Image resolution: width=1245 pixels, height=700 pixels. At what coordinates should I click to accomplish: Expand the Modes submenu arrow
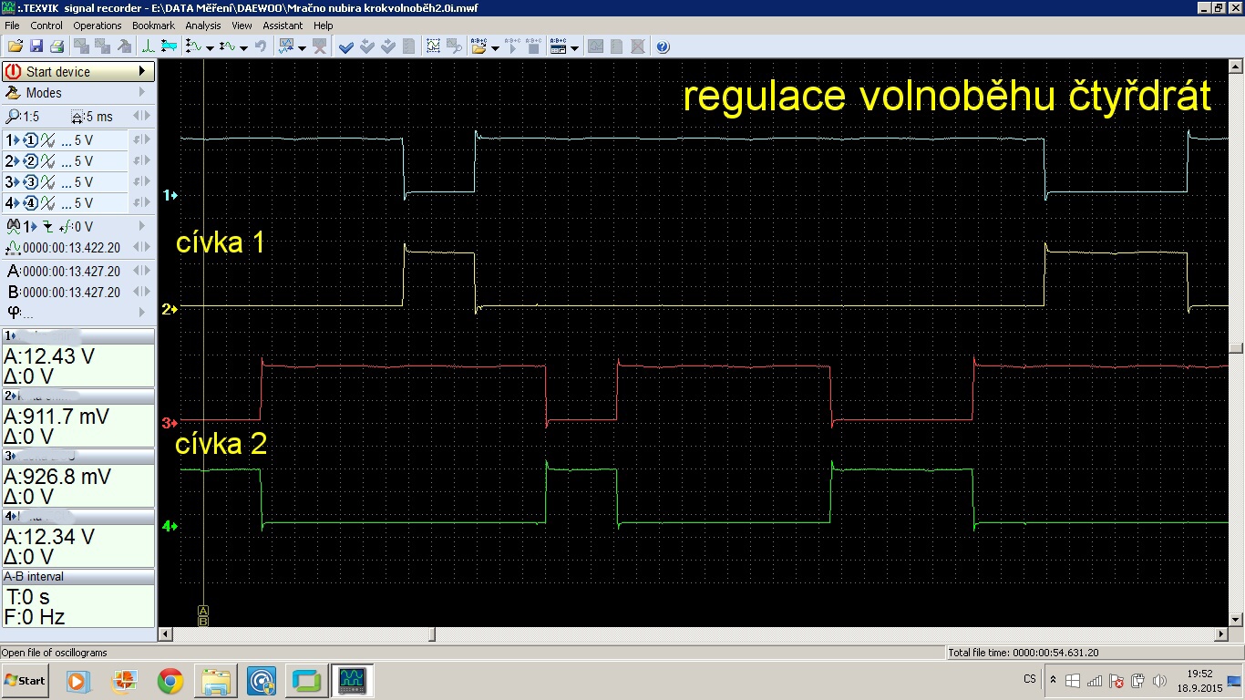coord(142,92)
